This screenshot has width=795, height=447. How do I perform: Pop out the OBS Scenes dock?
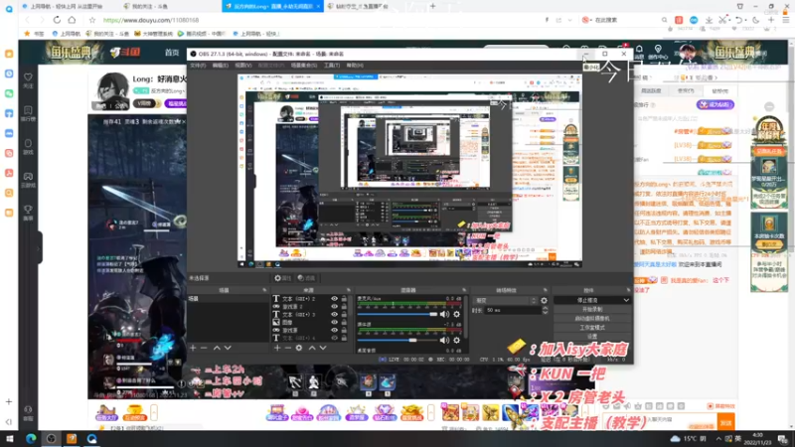[264, 290]
